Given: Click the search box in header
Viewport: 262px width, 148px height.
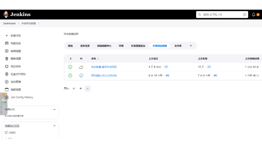Looking at the screenshot, I should (x=219, y=14).
